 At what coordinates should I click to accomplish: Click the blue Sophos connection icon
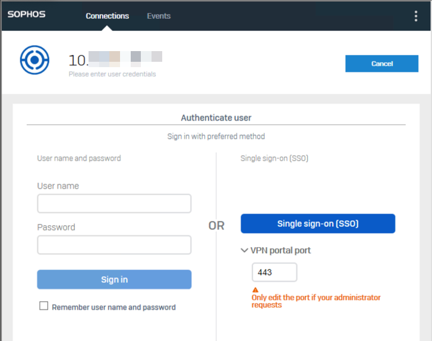click(x=34, y=61)
